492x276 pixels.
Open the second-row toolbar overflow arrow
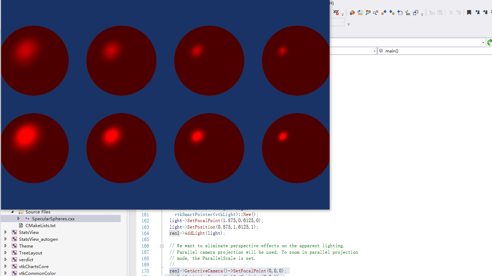(349, 24)
